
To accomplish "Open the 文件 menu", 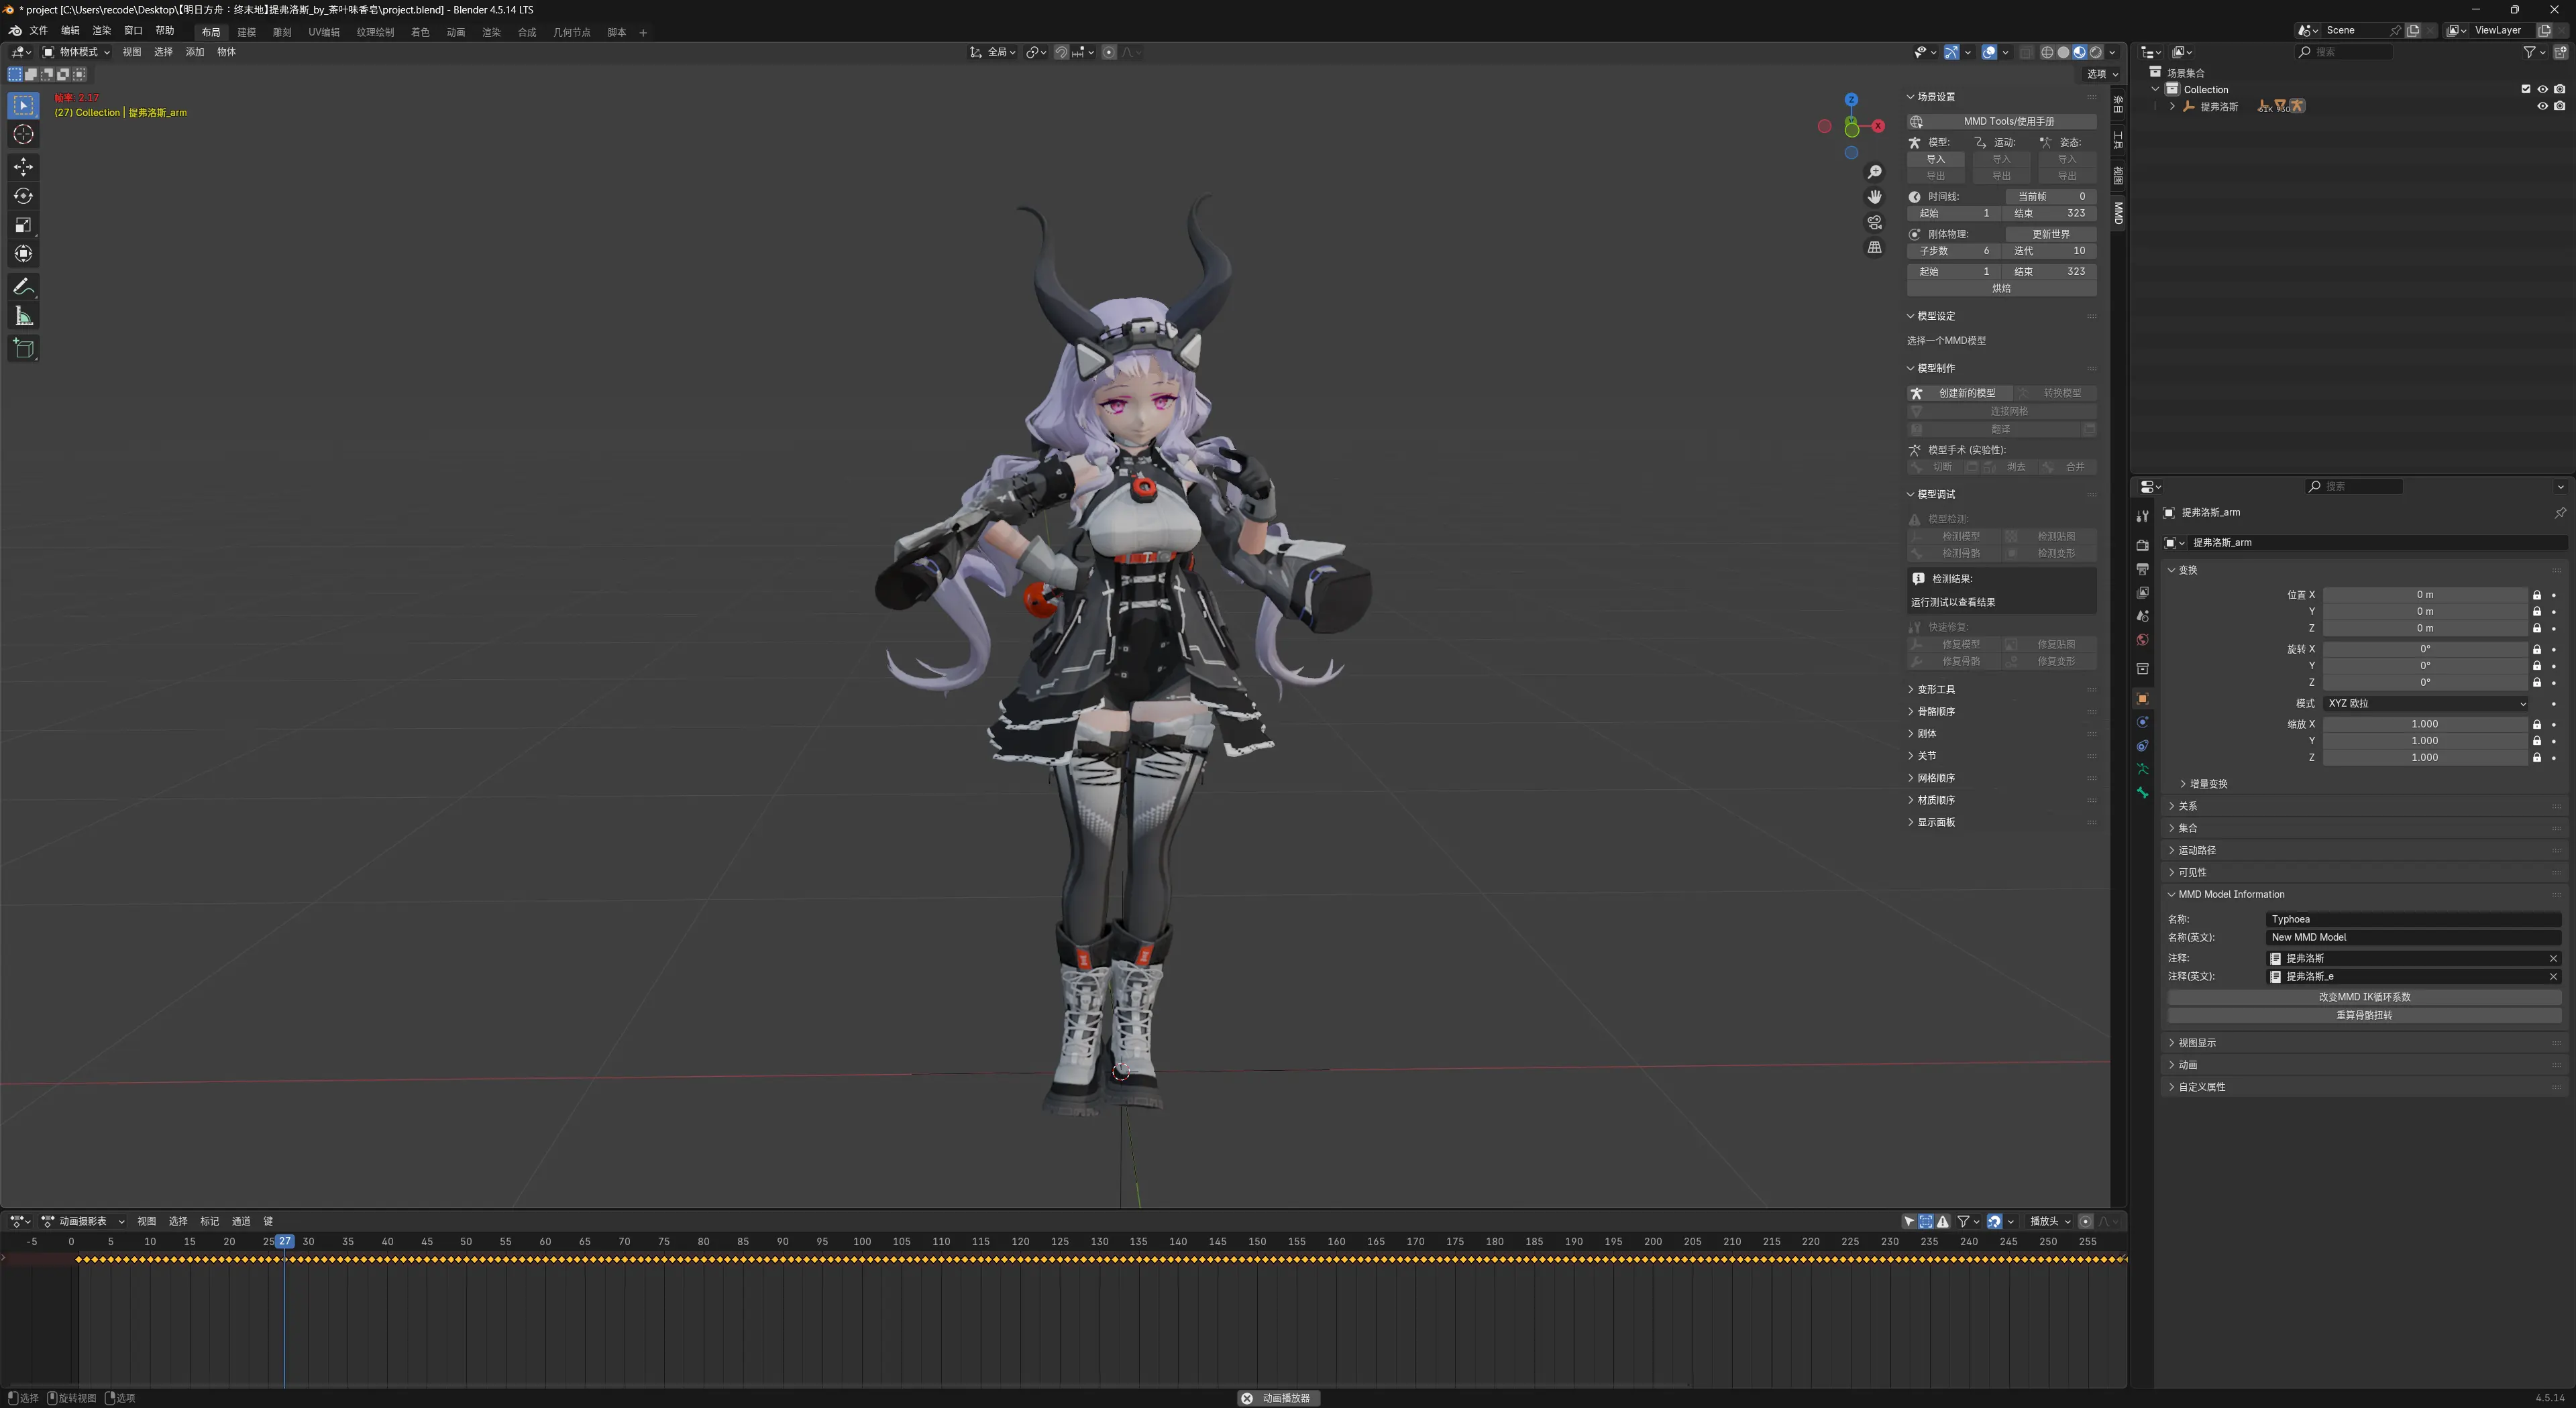I will pyautogui.click(x=38, y=31).
